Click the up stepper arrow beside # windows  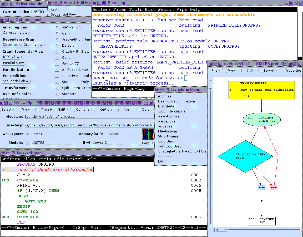tap(117, 142)
